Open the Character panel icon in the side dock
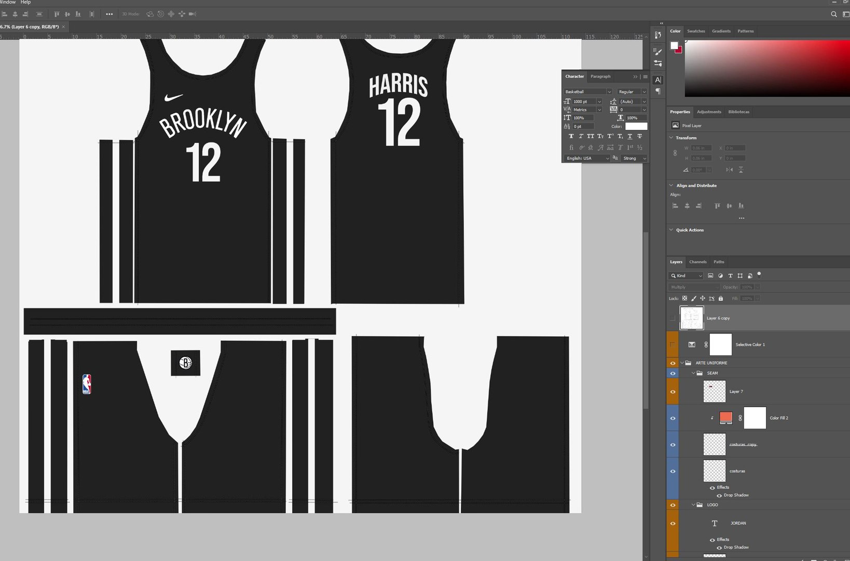This screenshot has height=561, width=850. 657,80
